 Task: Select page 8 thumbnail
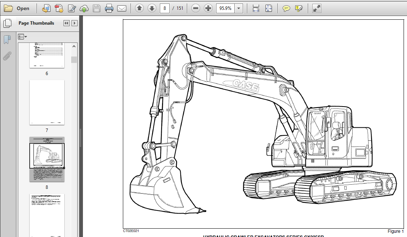pos(47,159)
